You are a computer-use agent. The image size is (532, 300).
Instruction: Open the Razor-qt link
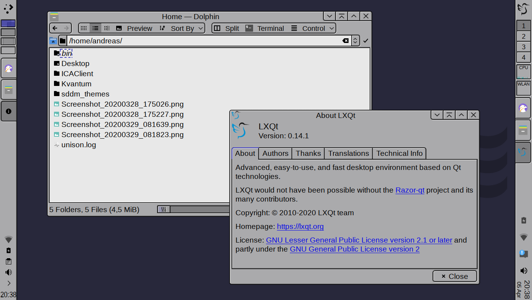point(410,190)
